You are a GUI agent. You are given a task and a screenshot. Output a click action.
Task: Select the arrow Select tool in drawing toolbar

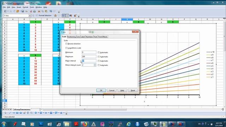point(6,113)
